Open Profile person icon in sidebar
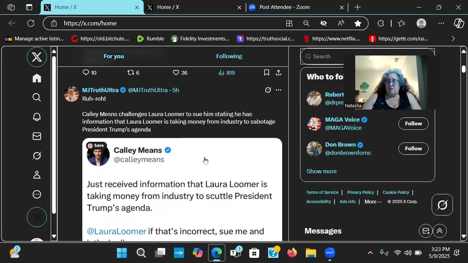Image resolution: width=468 pixels, height=263 pixels. click(x=37, y=175)
